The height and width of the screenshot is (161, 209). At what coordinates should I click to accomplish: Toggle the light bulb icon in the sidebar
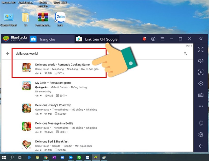(201, 123)
